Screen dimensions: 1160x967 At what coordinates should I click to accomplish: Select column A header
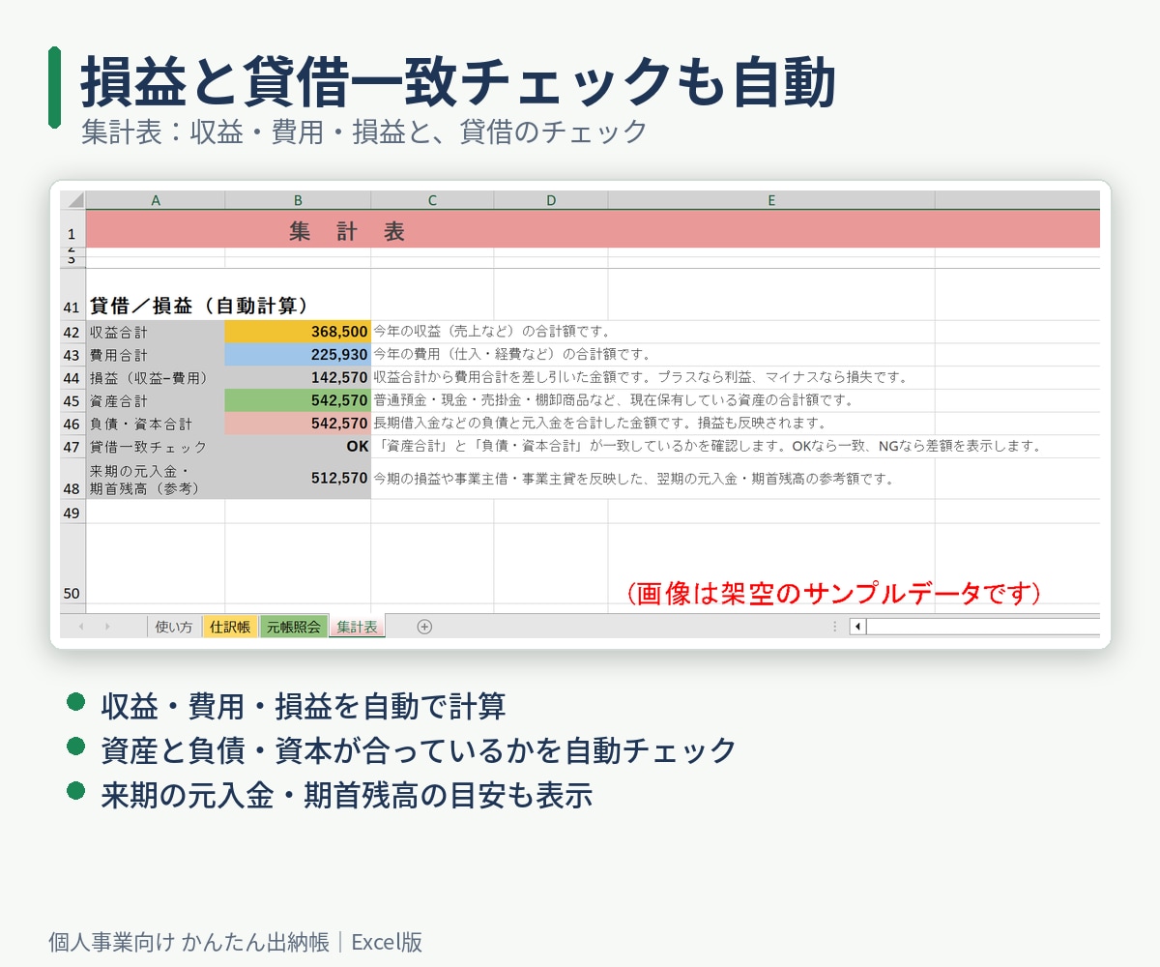point(156,200)
